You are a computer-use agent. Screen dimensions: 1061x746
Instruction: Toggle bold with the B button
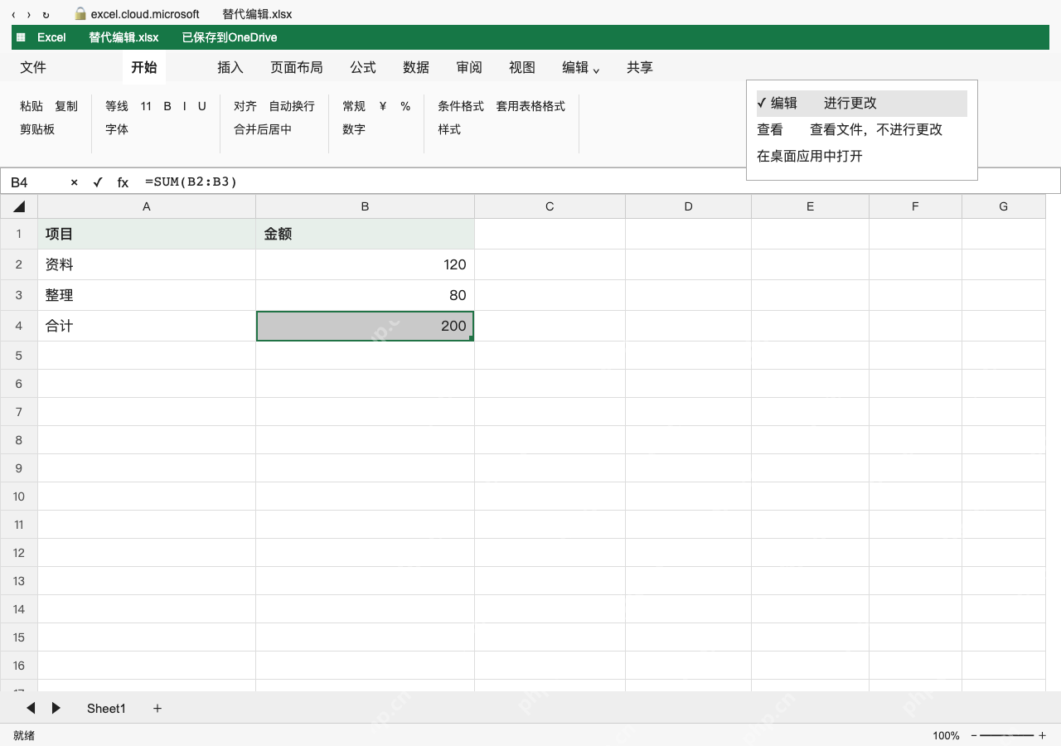point(167,106)
